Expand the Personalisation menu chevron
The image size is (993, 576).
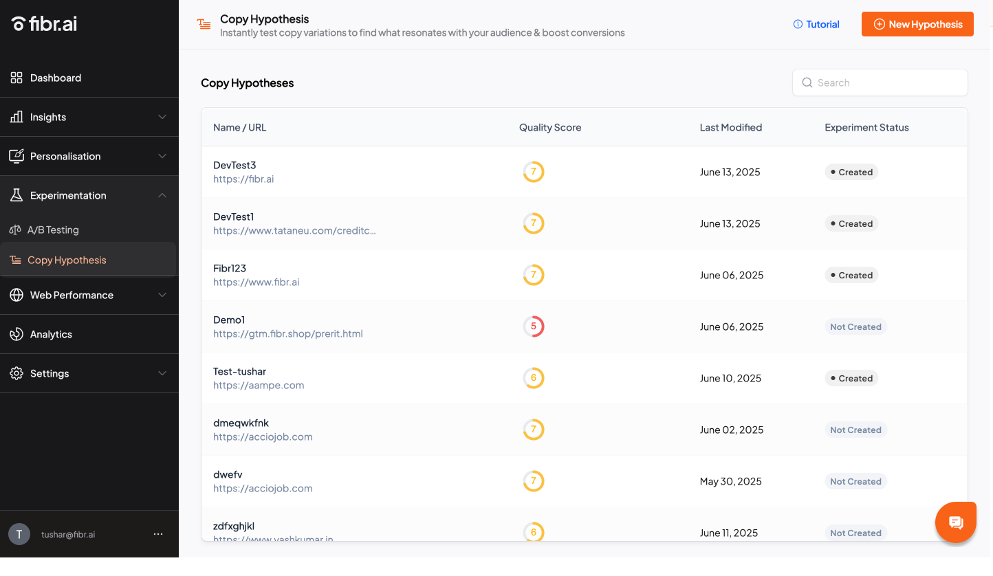click(162, 156)
